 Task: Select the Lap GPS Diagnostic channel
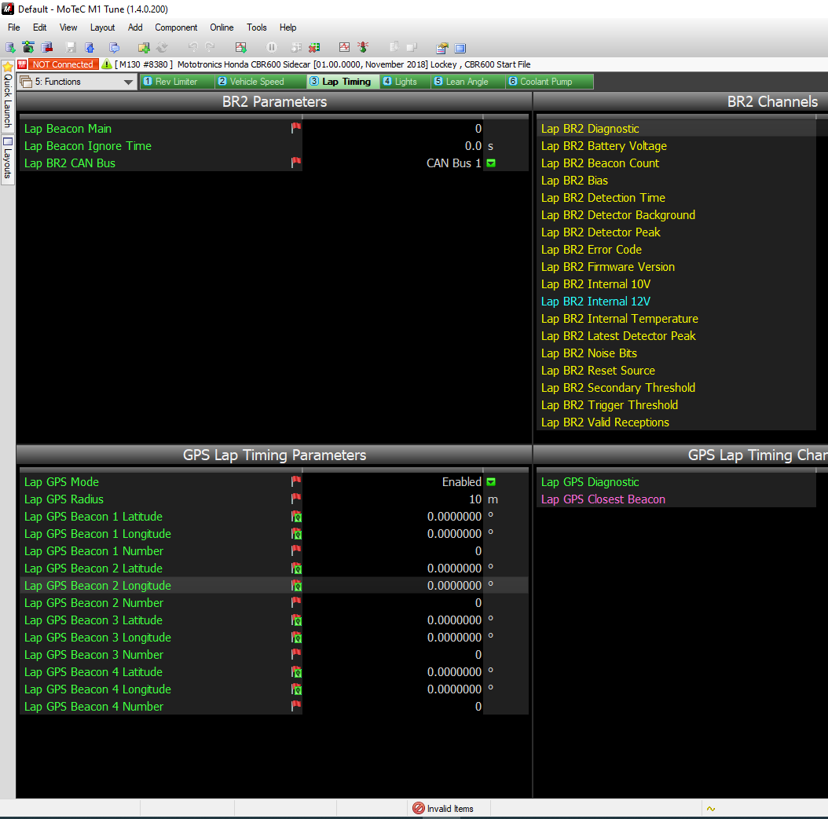(676, 482)
